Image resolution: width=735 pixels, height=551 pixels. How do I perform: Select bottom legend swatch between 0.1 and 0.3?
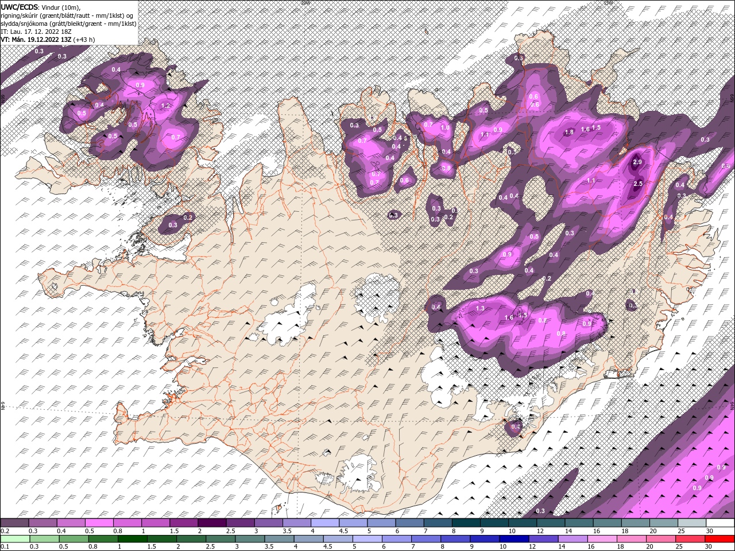pyautogui.click(x=15, y=538)
